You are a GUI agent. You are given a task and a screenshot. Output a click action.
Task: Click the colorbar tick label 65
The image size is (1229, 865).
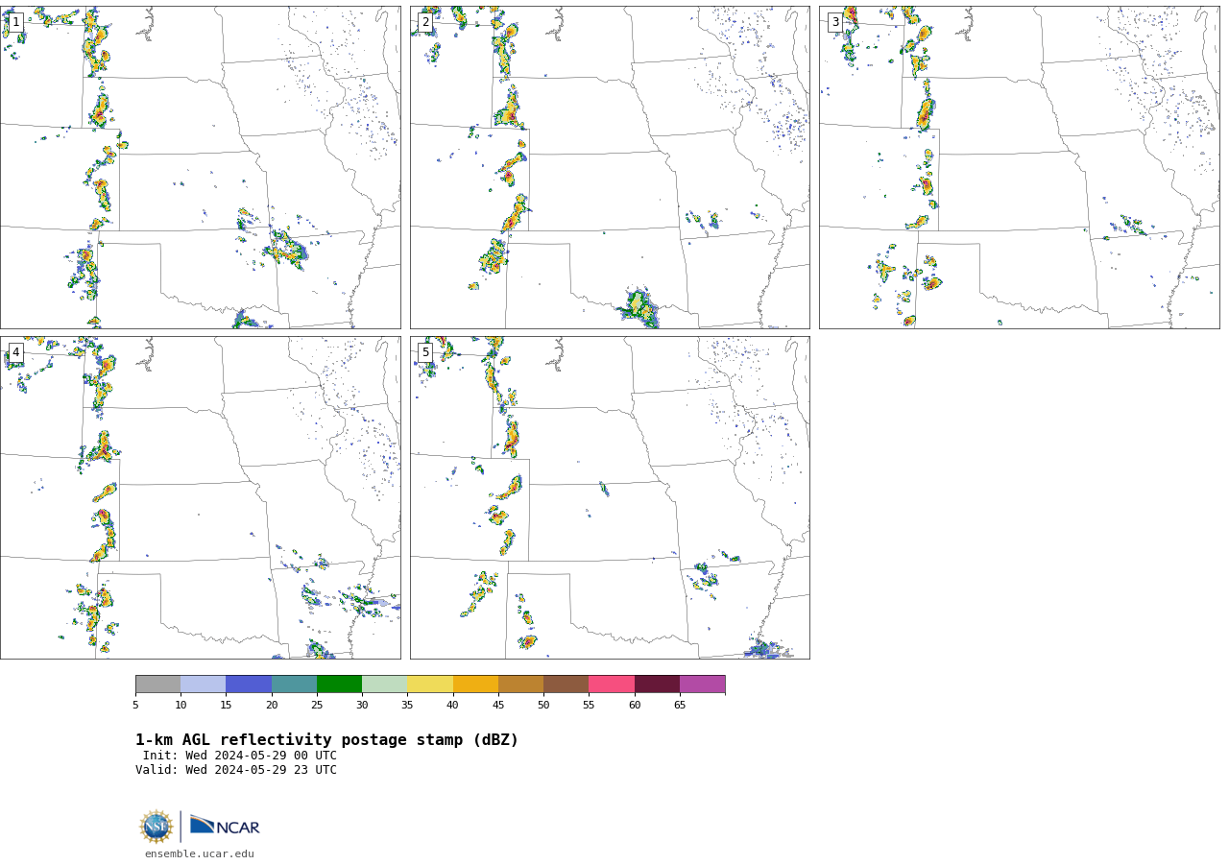(x=680, y=706)
